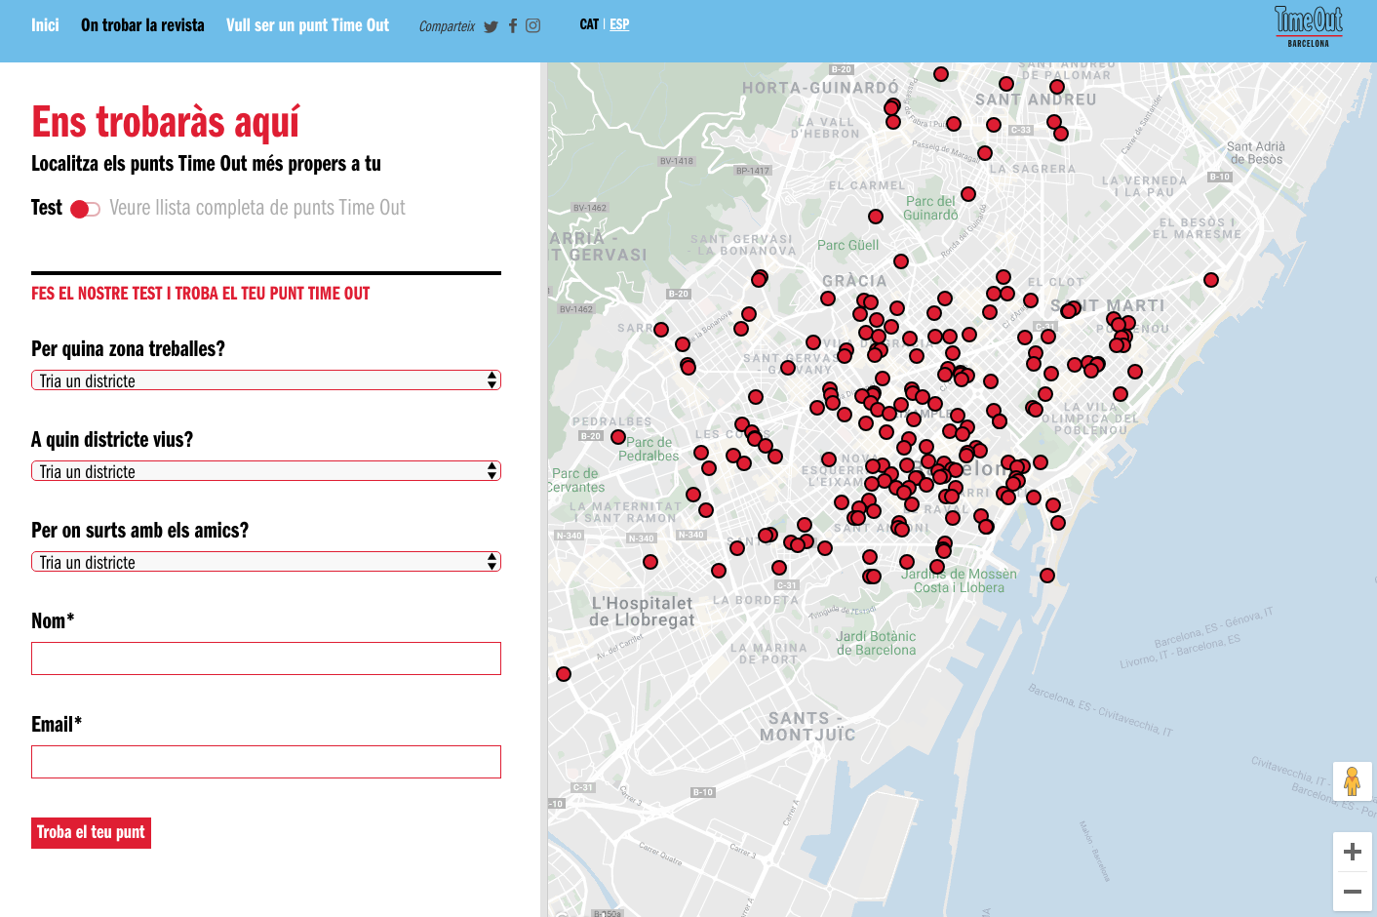The height and width of the screenshot is (917, 1377).
Task: Switch language to ESP
Action: click(x=619, y=24)
